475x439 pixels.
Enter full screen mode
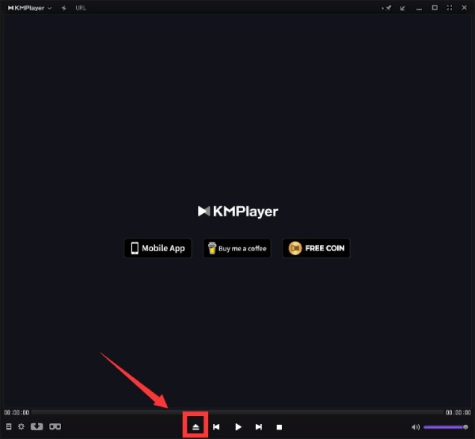450,8
